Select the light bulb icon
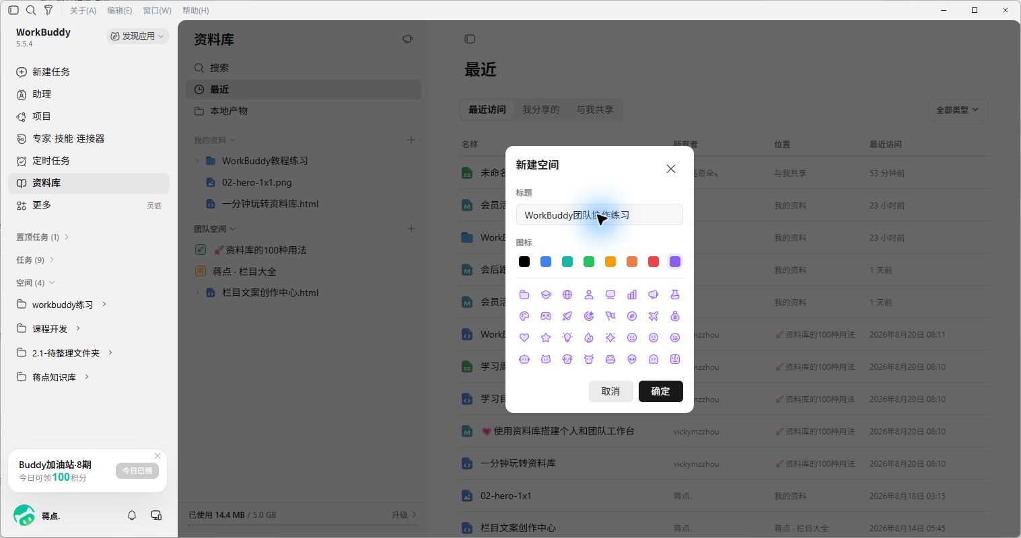1021x538 pixels. 567,338
